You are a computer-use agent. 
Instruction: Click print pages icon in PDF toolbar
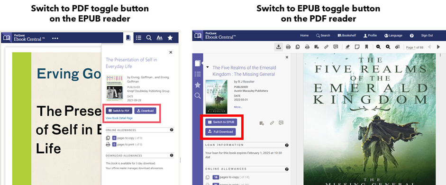coord(307,47)
